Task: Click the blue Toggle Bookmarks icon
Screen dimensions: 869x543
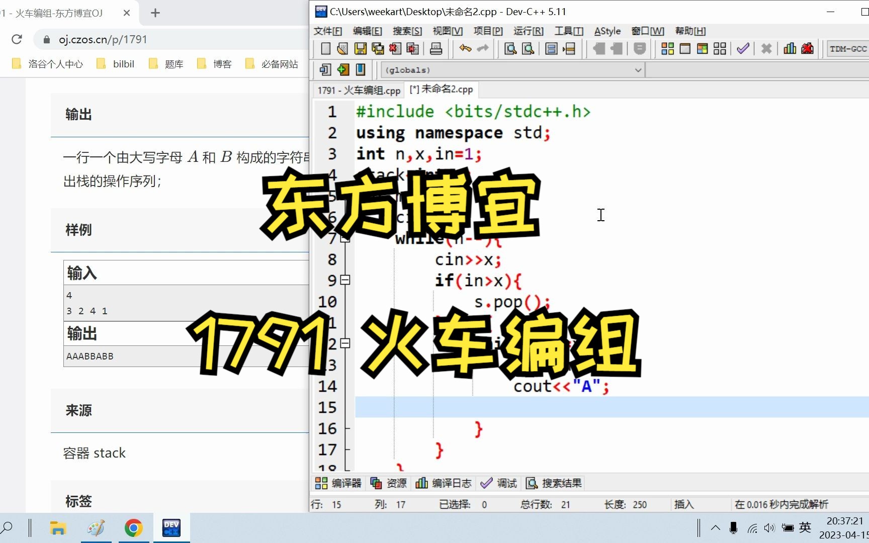Action: tap(361, 69)
